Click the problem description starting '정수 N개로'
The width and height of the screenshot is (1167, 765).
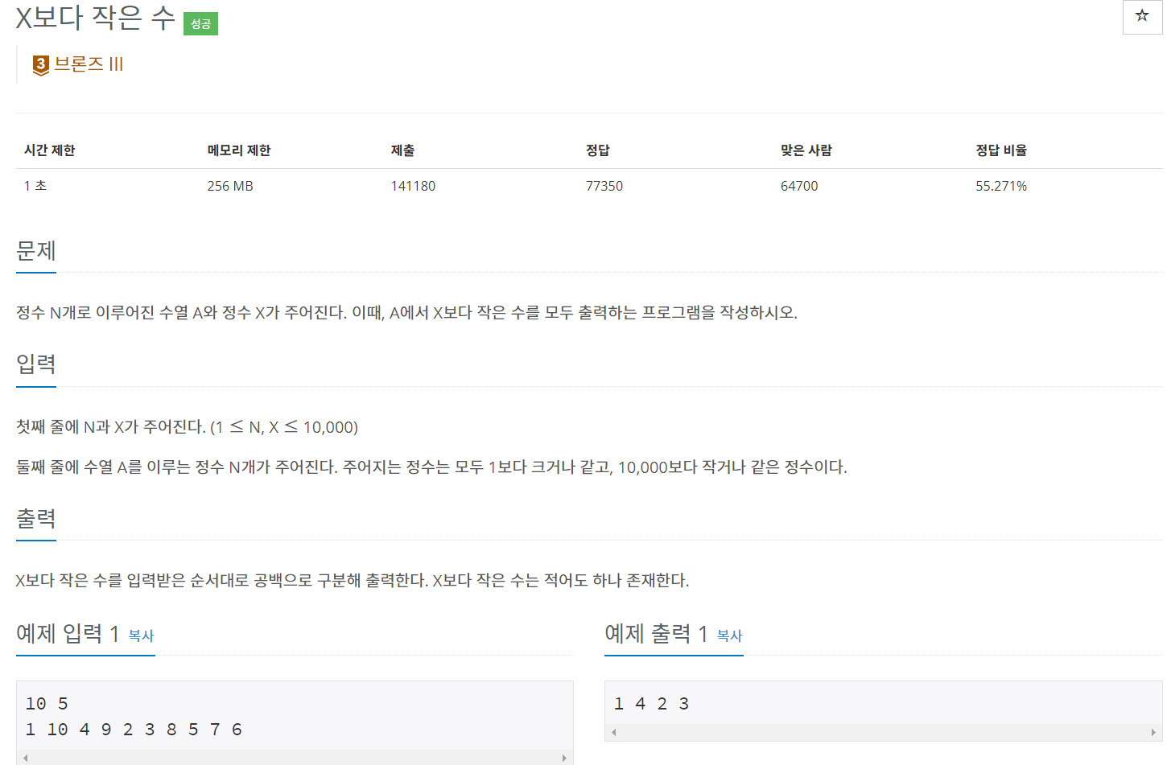[406, 312]
